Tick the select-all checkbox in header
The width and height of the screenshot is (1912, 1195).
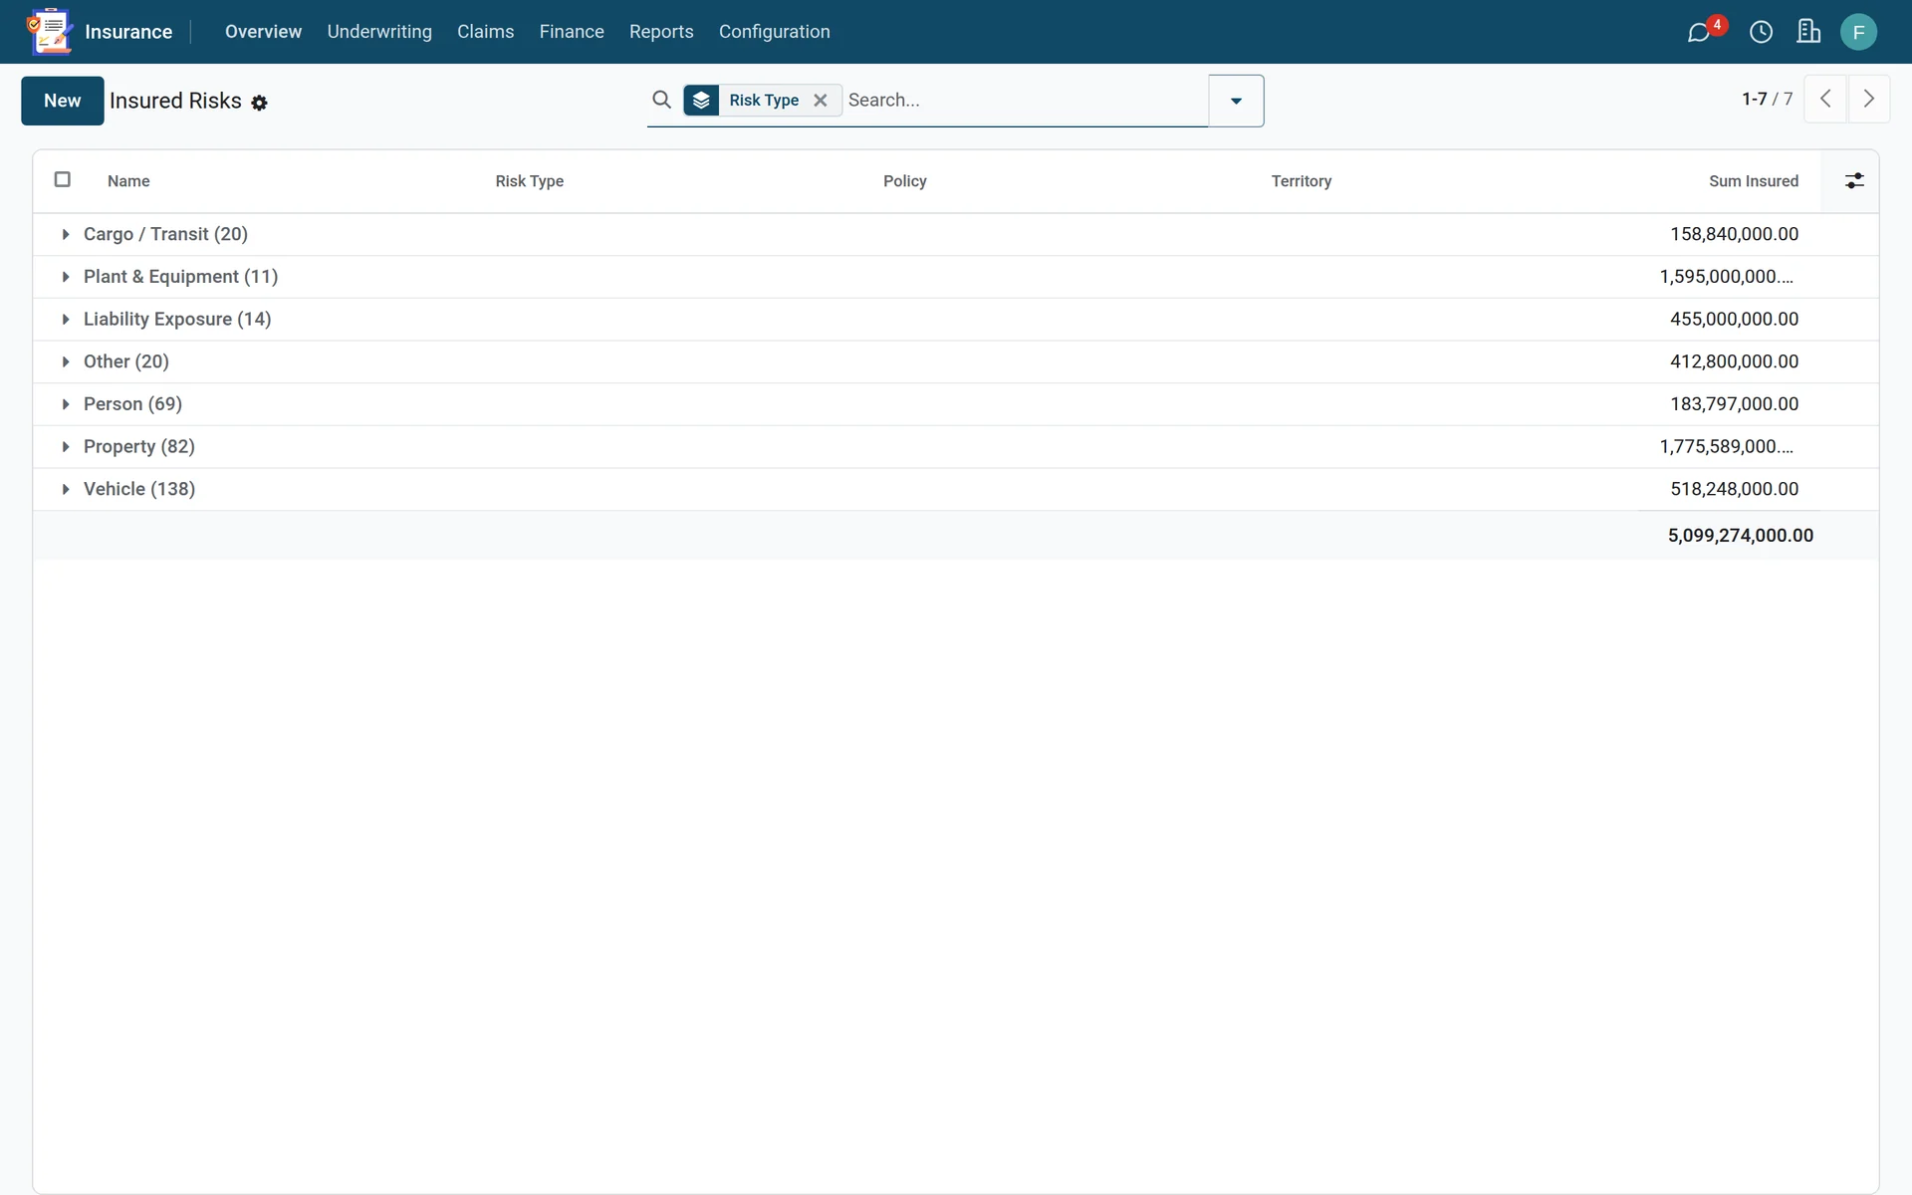pos(63,179)
